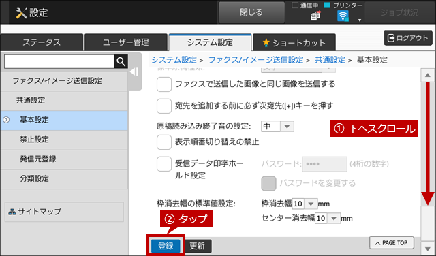
Task: Select ファクス/イメージ送信設定 in sidebar
Action: click(x=64, y=81)
